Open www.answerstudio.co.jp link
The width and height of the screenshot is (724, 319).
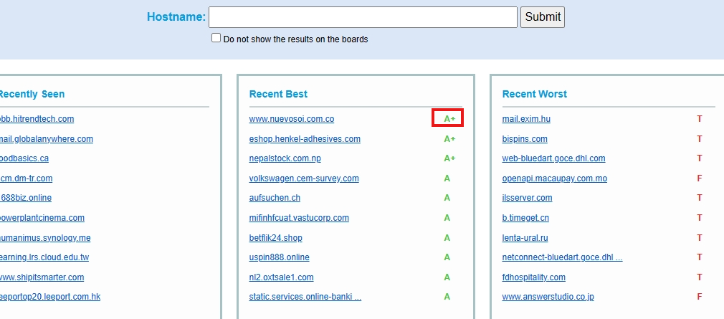click(x=548, y=297)
